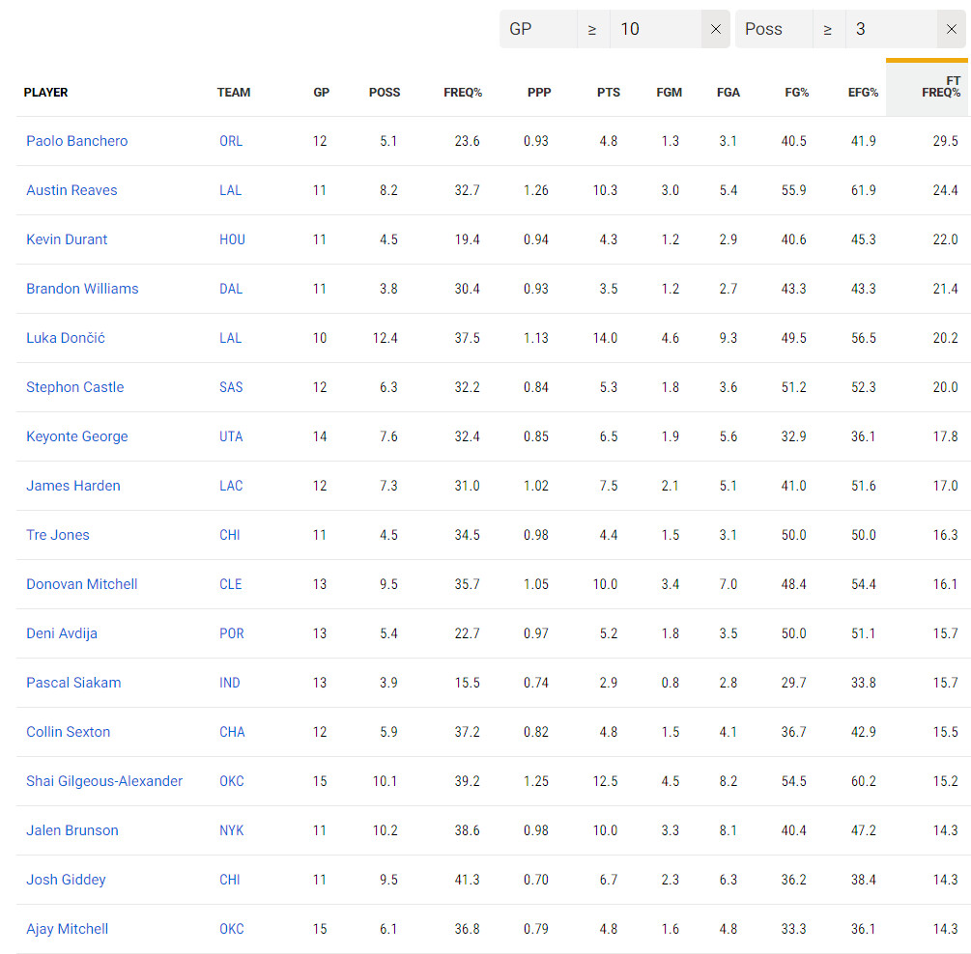Image resolution: width=971 pixels, height=954 pixels.
Task: Open the GP filter field selector
Action: [x=538, y=29]
